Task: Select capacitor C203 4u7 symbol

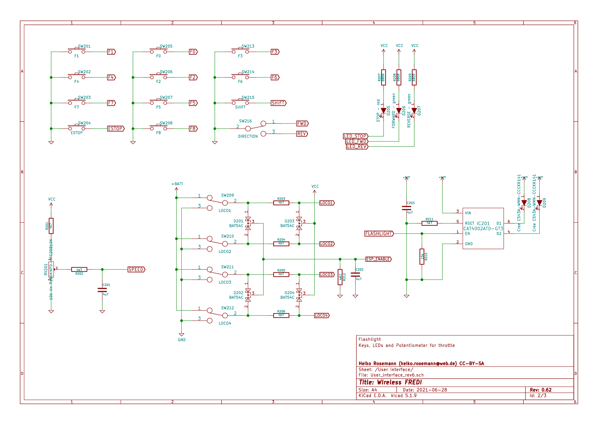Action: [406, 208]
